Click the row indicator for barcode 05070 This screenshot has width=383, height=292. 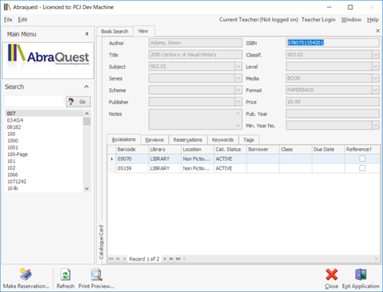tap(112, 159)
